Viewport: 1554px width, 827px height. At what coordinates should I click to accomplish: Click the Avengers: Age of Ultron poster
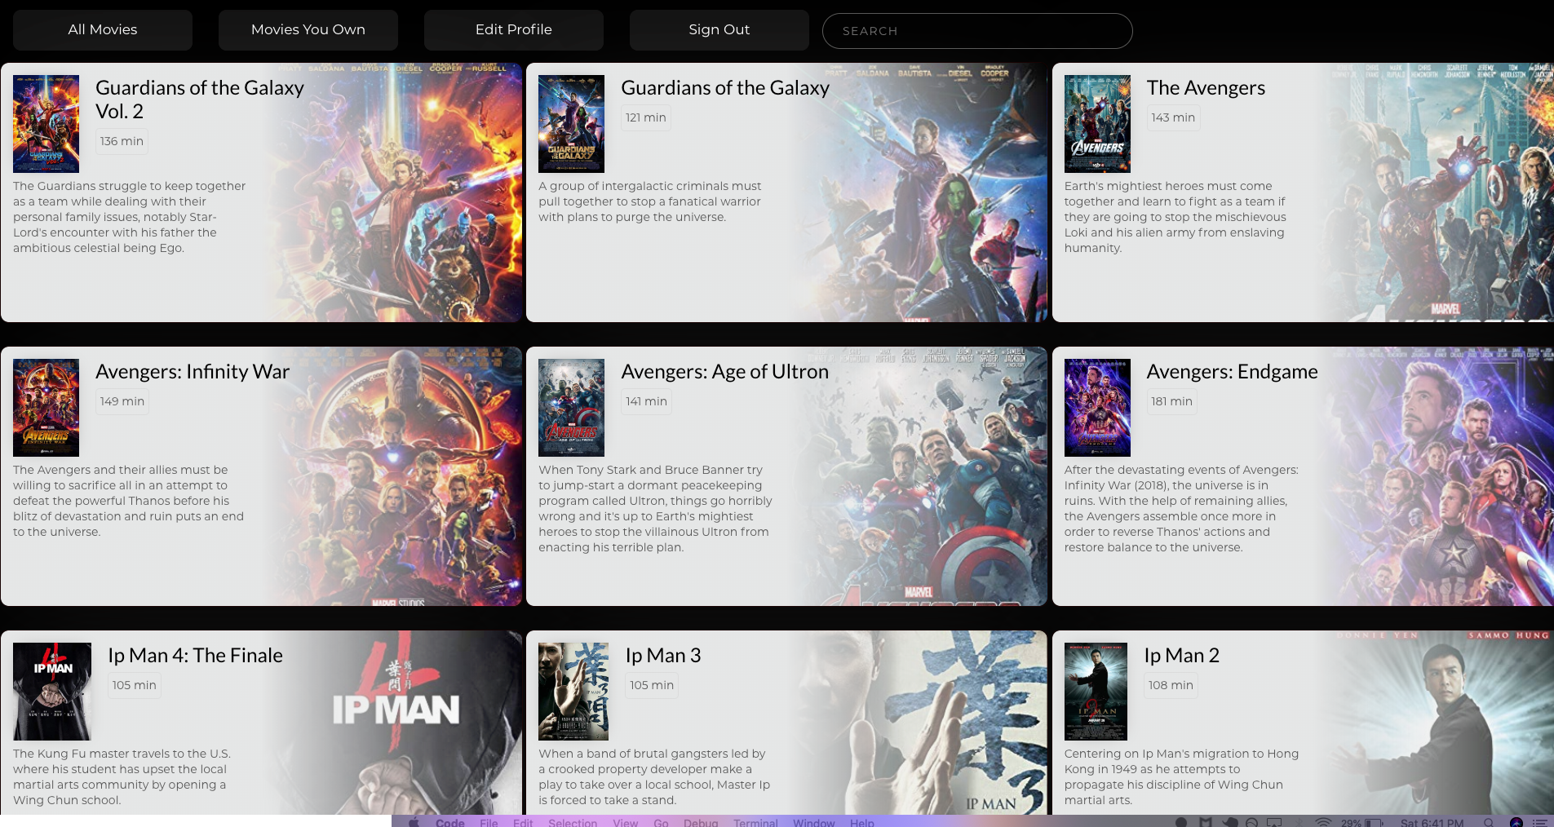572,408
